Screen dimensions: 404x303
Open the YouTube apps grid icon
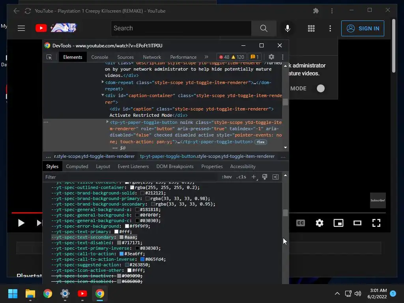[x=311, y=28]
